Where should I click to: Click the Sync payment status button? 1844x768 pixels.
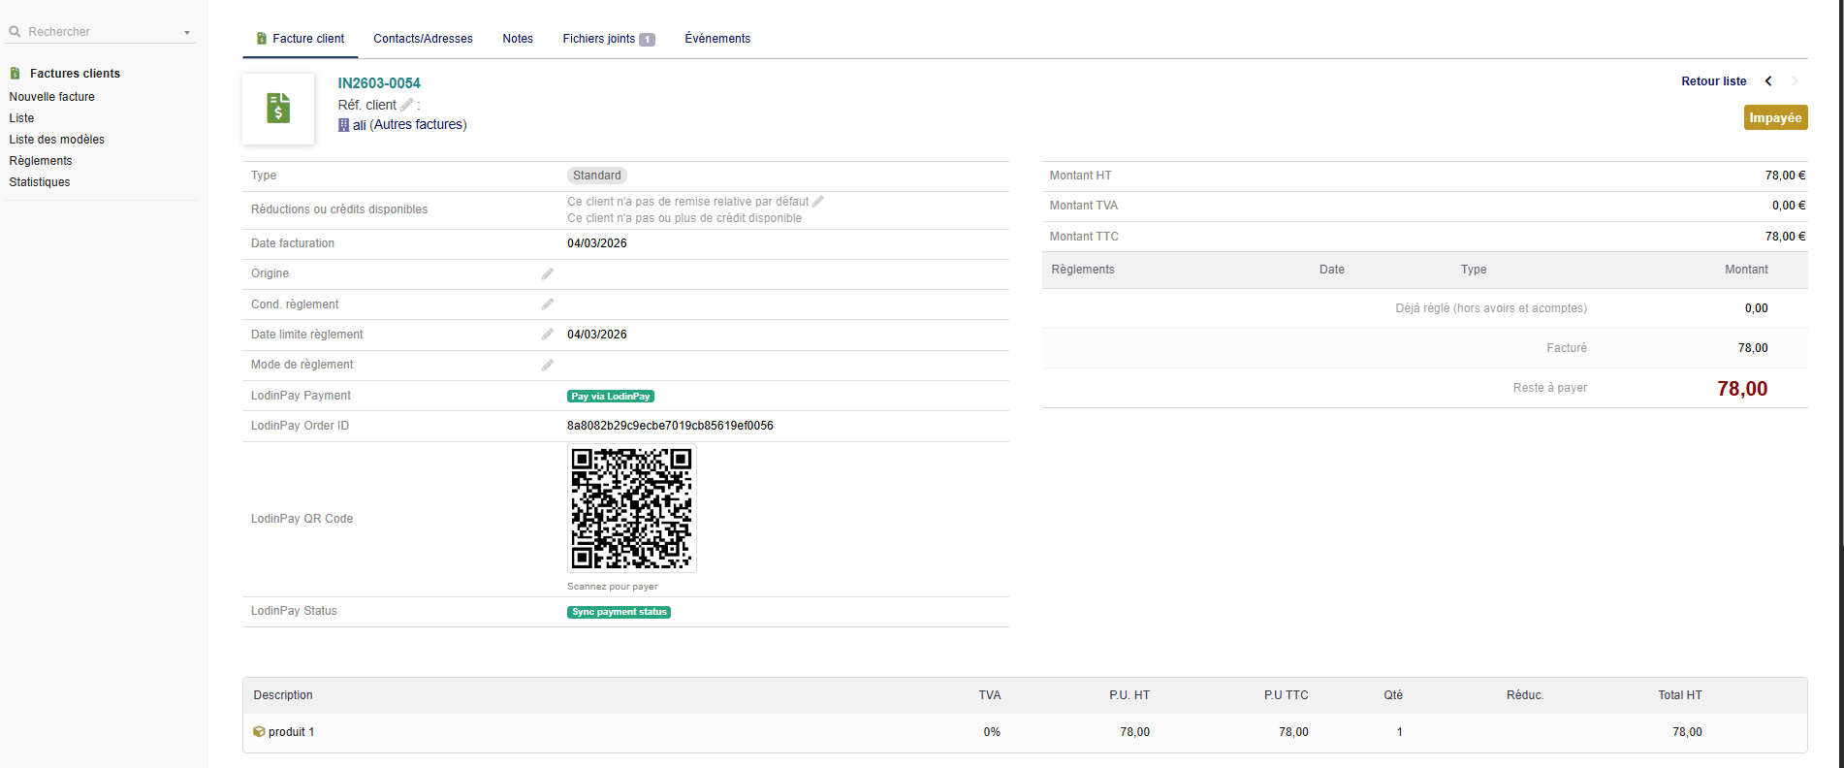619,612
